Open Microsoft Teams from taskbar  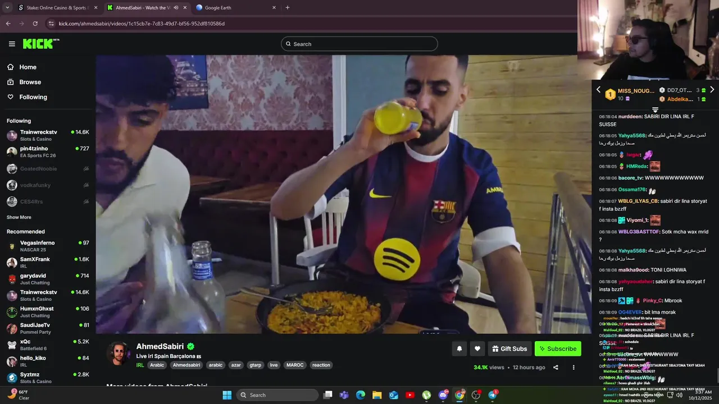coord(344,395)
